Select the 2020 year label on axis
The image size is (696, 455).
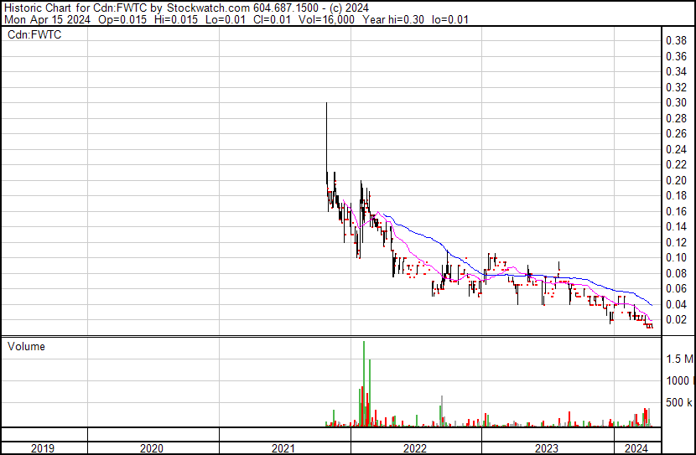(x=152, y=448)
